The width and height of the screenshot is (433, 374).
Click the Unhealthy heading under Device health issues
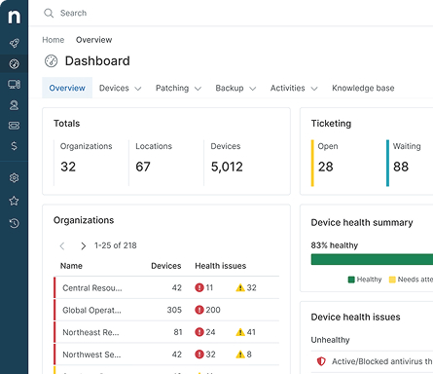point(330,340)
